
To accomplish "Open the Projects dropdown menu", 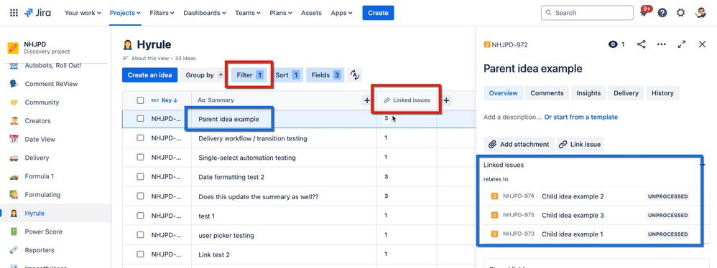I will tap(125, 13).
